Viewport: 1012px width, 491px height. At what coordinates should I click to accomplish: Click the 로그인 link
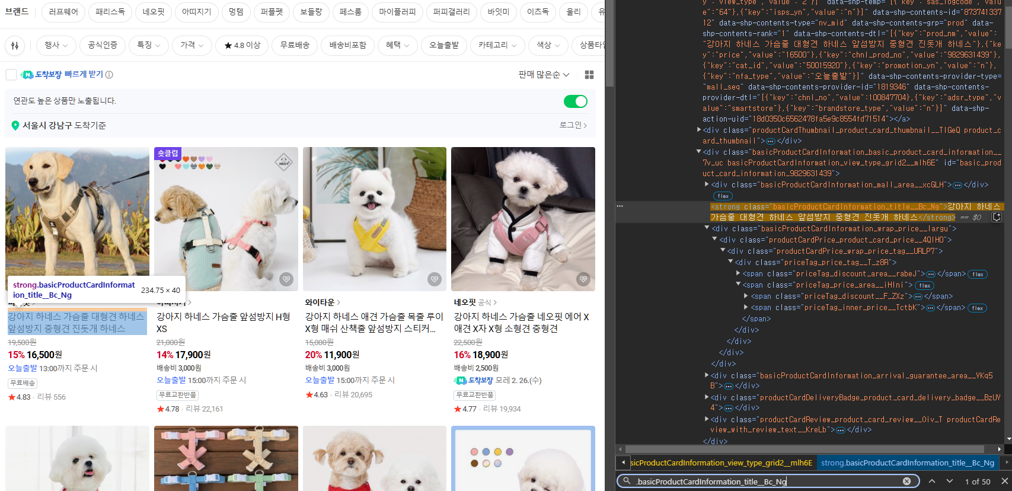[x=573, y=125]
